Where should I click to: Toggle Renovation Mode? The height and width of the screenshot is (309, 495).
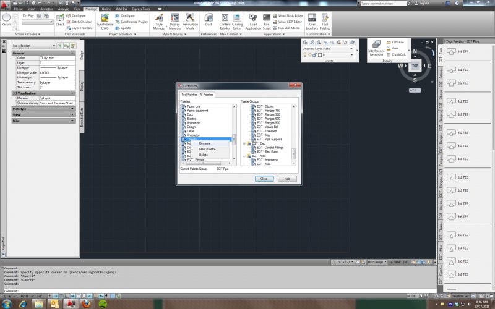[x=190, y=22]
